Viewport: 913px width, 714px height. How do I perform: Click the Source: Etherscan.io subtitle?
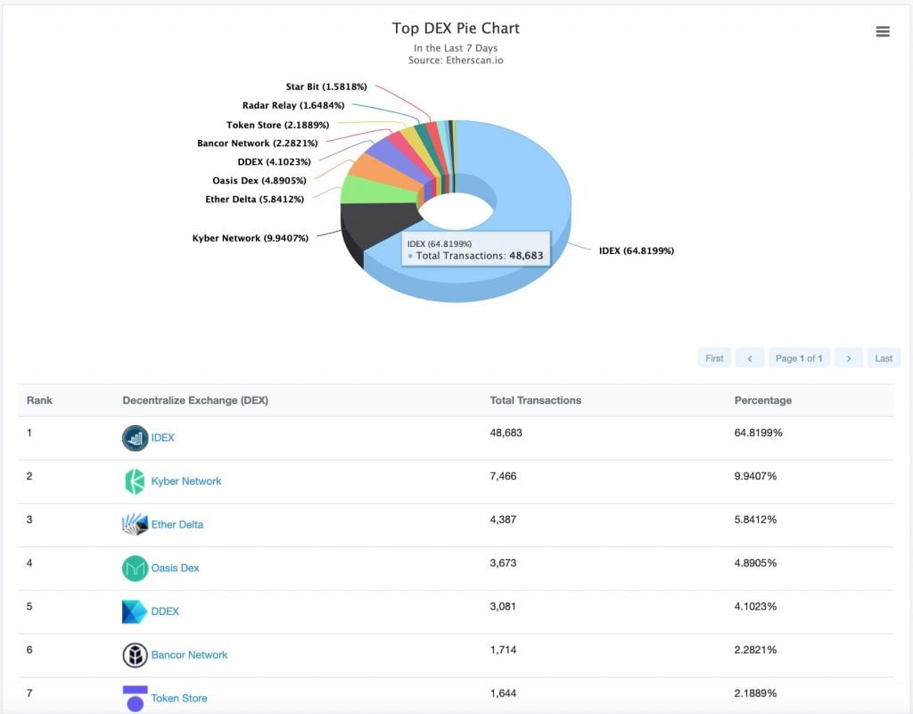456,60
